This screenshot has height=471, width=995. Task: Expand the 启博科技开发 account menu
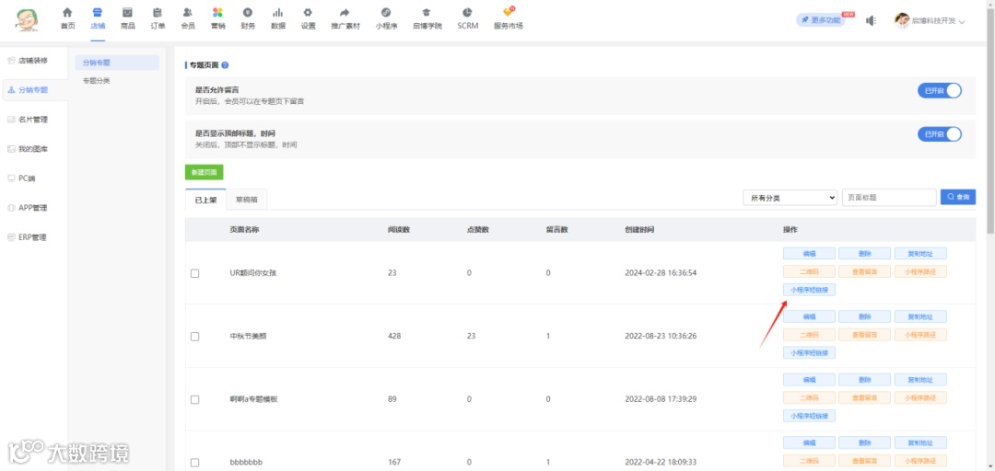point(930,21)
